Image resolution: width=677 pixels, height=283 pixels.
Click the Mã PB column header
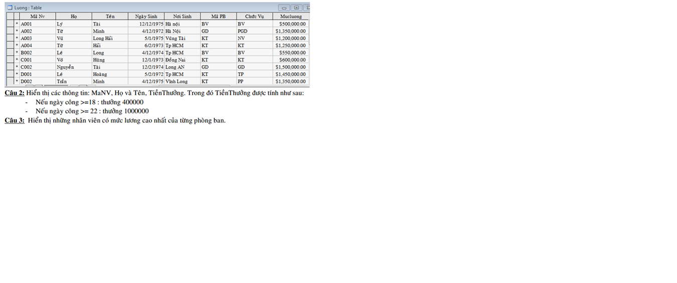tap(218, 17)
